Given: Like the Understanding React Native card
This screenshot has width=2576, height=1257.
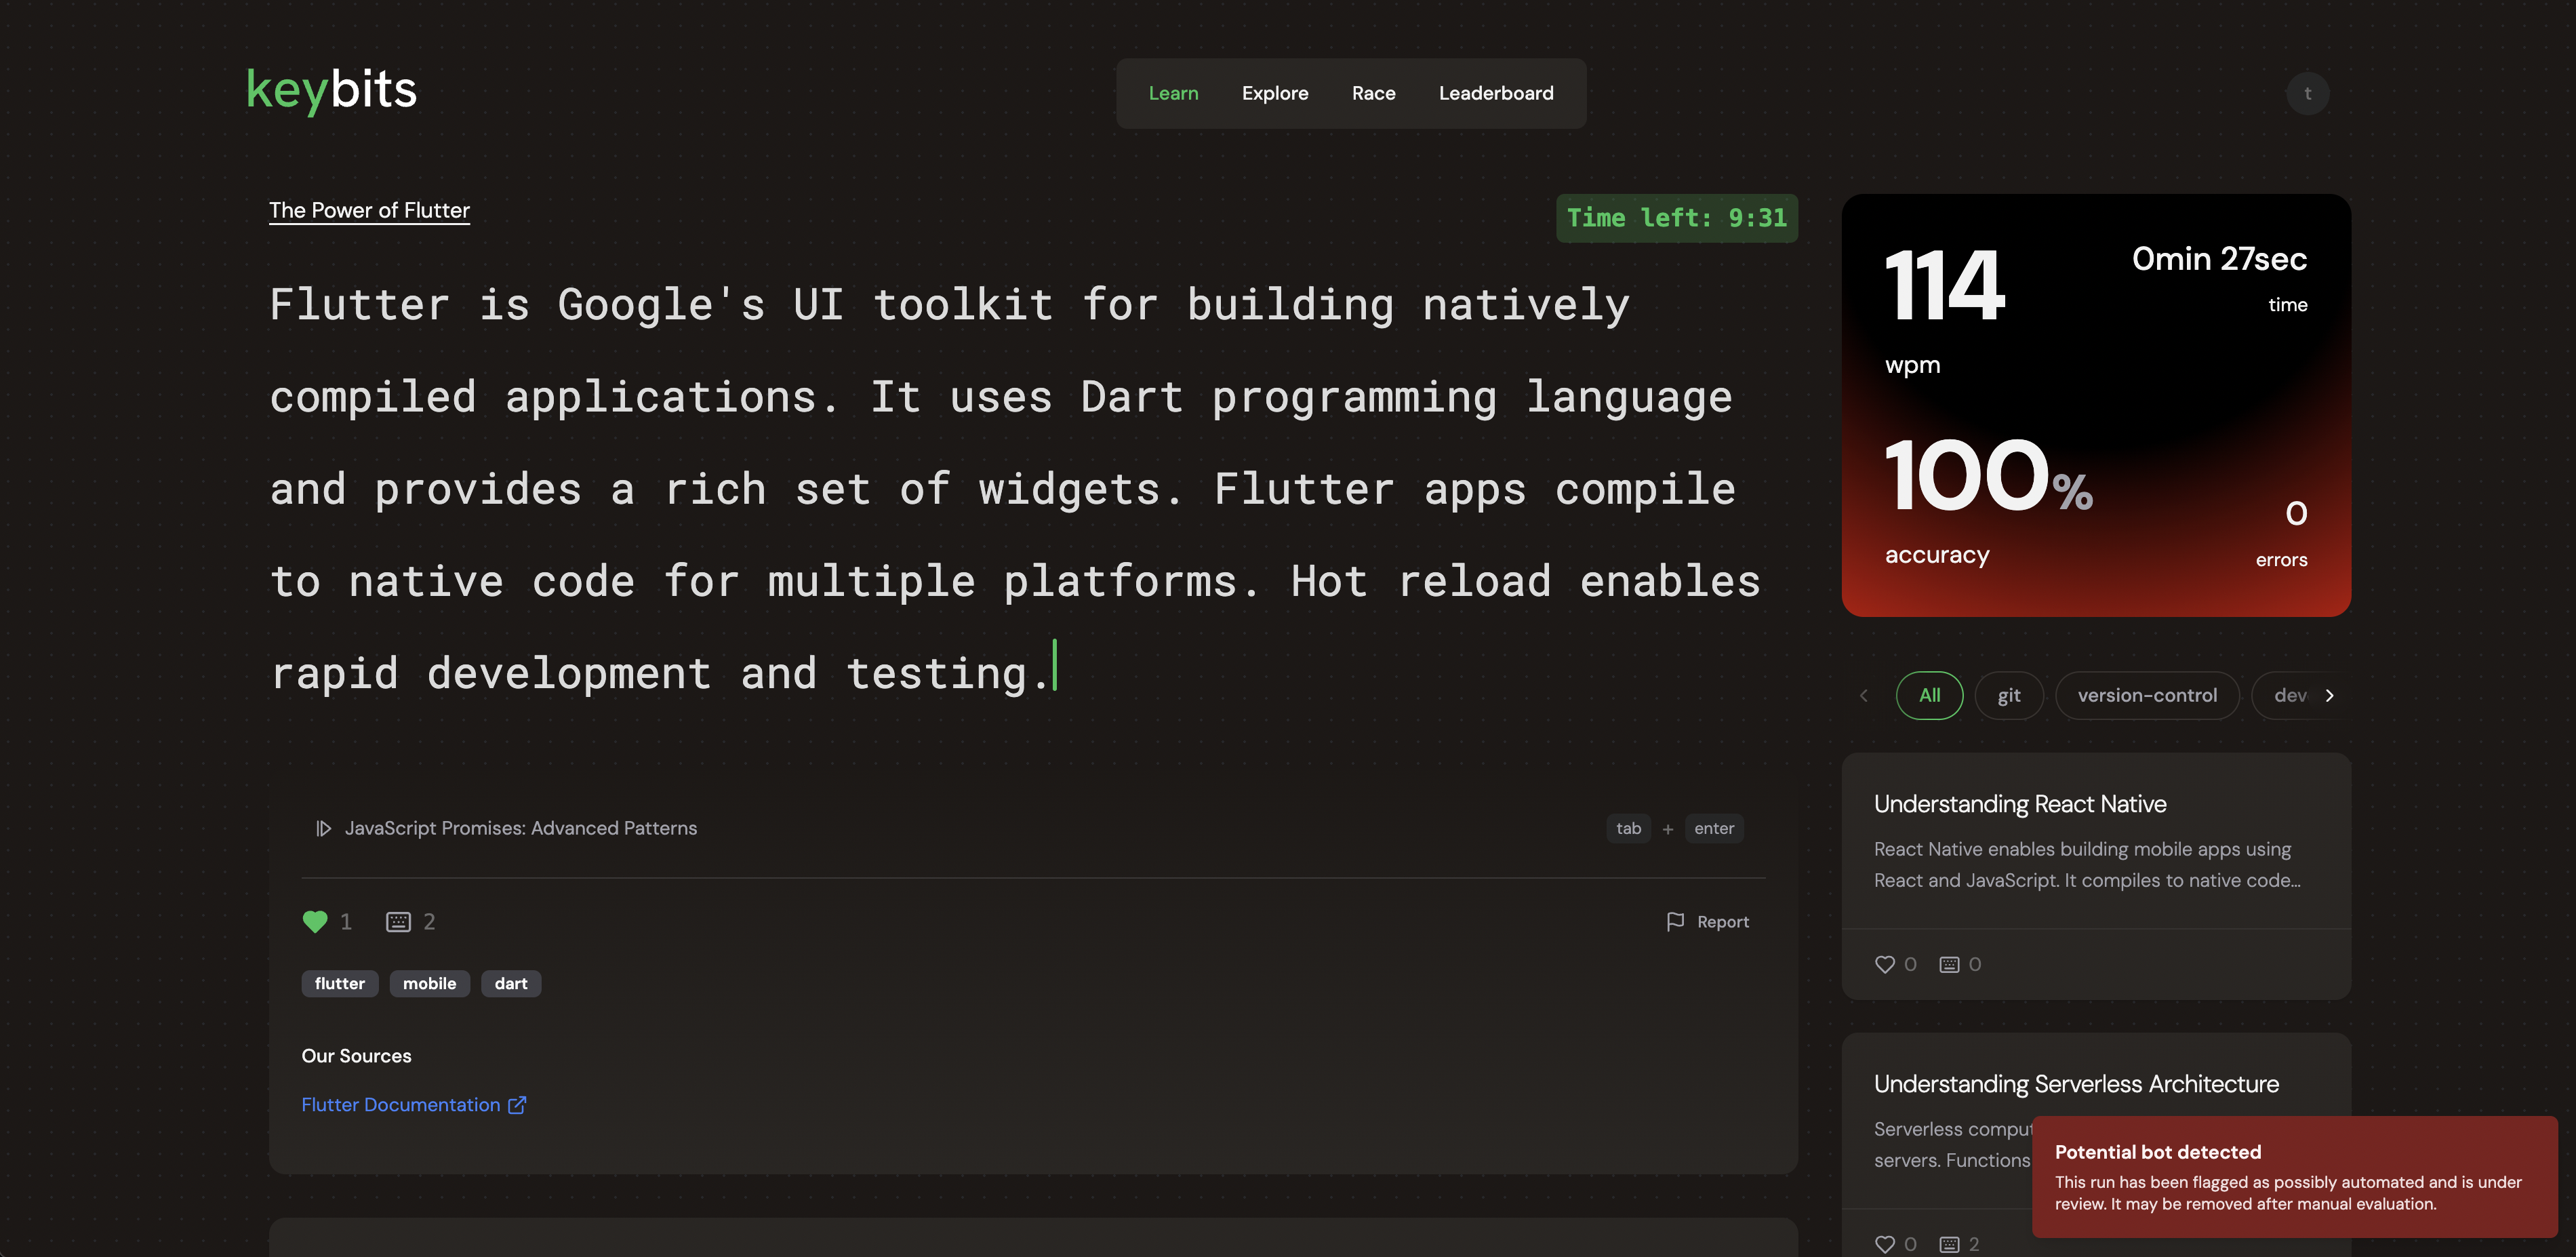Looking at the screenshot, I should (1884, 964).
